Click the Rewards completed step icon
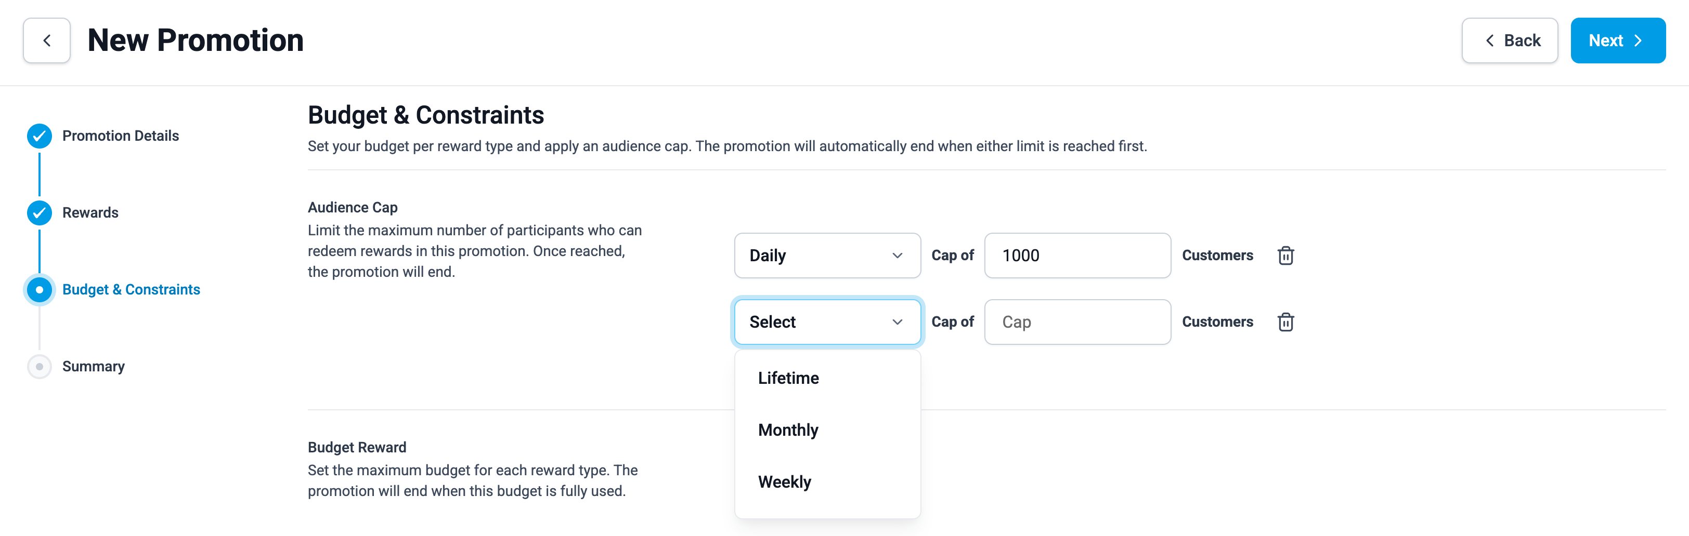The width and height of the screenshot is (1689, 536). click(40, 213)
